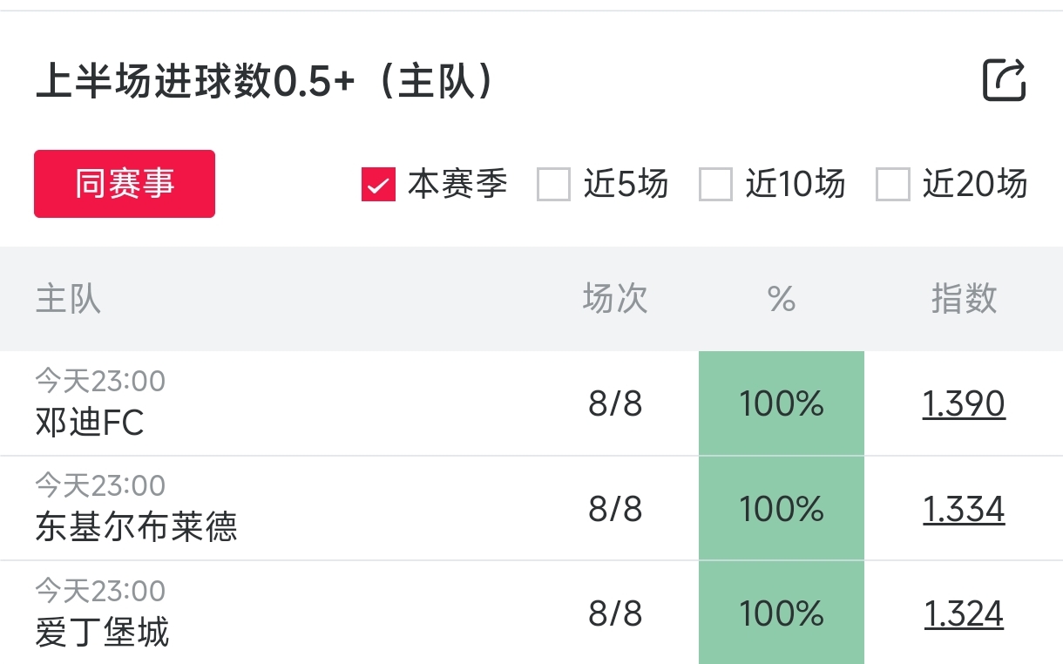
Task: Click the share icon at top right
Action: pyautogui.click(x=1004, y=81)
